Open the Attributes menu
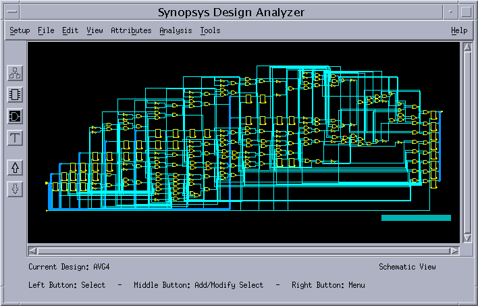Image resolution: width=478 pixels, height=306 pixels. point(131,30)
